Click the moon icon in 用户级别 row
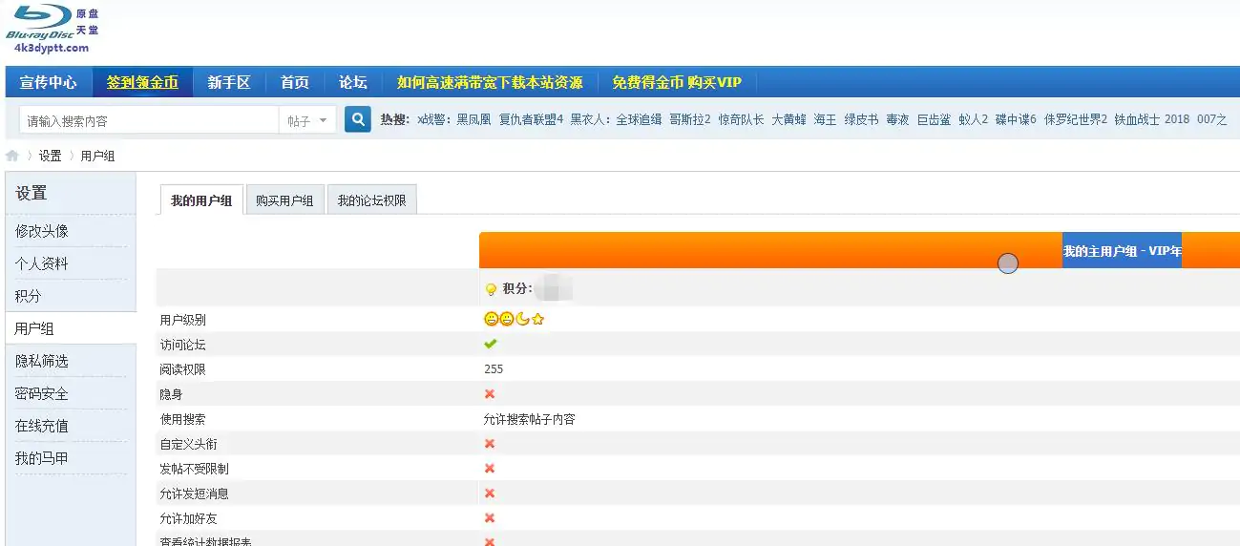Image resolution: width=1240 pixels, height=546 pixels. point(522,320)
